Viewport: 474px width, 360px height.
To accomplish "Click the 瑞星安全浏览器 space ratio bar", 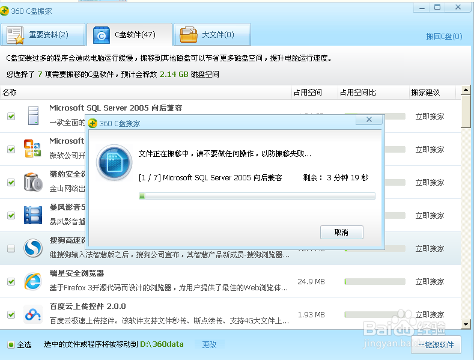I will (375, 282).
